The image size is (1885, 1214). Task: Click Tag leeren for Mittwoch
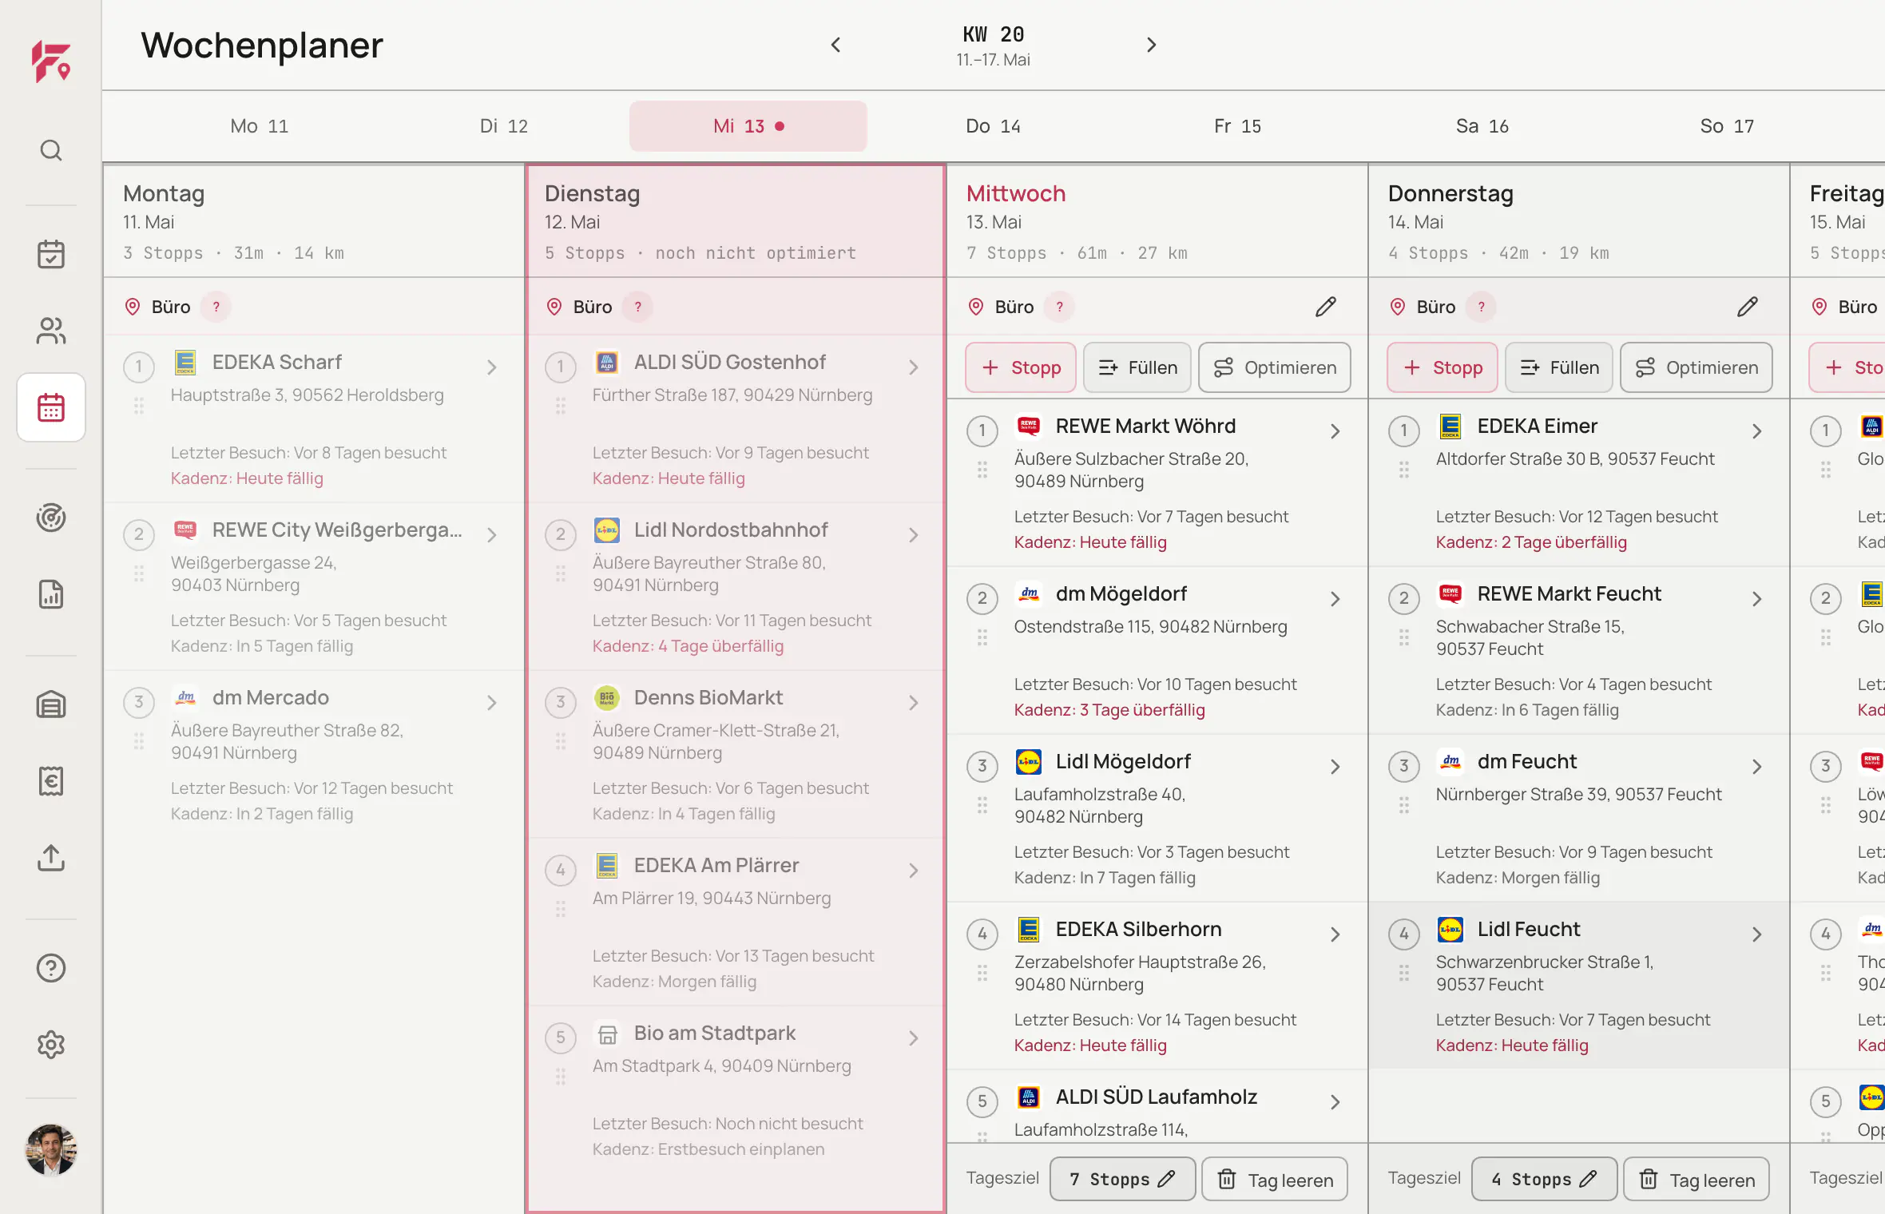coord(1275,1179)
